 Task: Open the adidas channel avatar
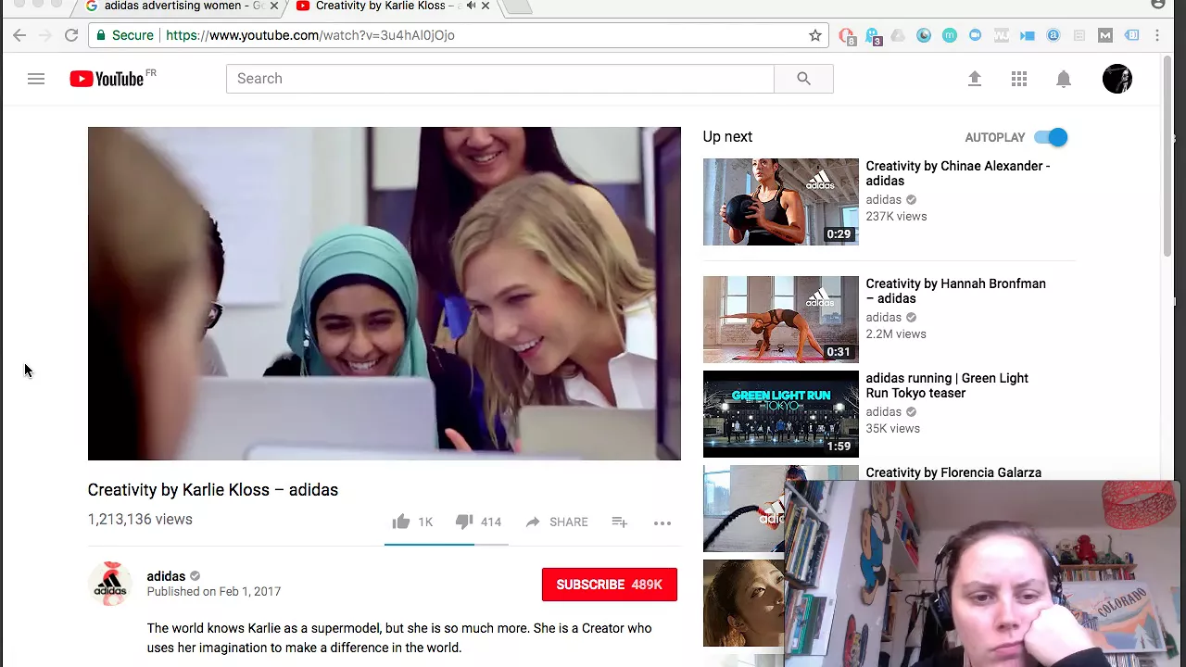(x=110, y=584)
